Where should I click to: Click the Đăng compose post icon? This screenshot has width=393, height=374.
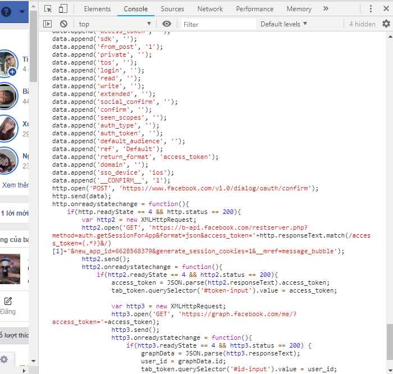pyautogui.click(x=8, y=301)
